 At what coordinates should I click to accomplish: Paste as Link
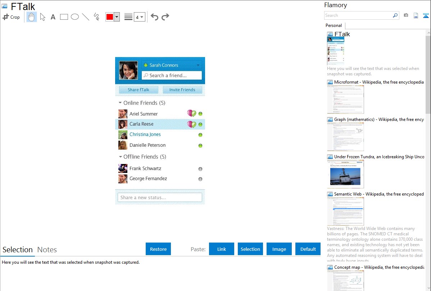pos(222,249)
